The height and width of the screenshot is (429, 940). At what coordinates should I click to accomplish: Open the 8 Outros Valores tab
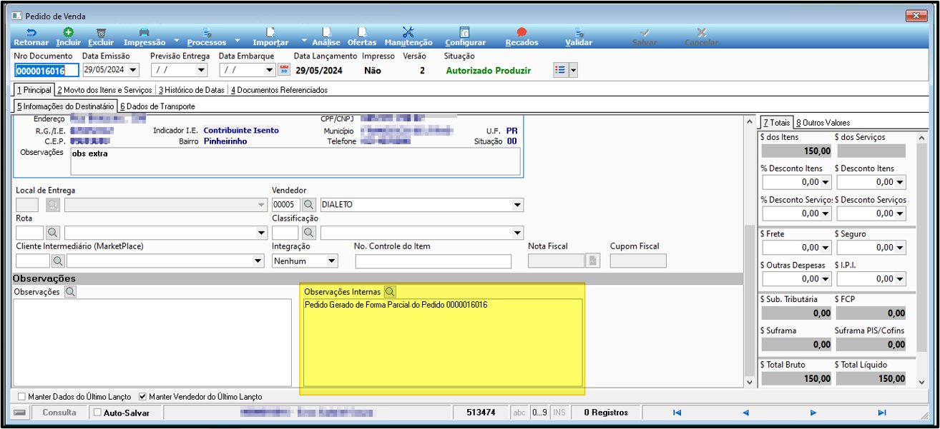(823, 122)
